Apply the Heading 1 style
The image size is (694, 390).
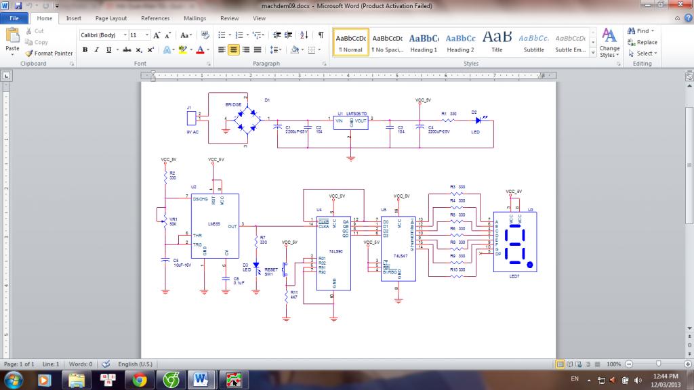424,42
